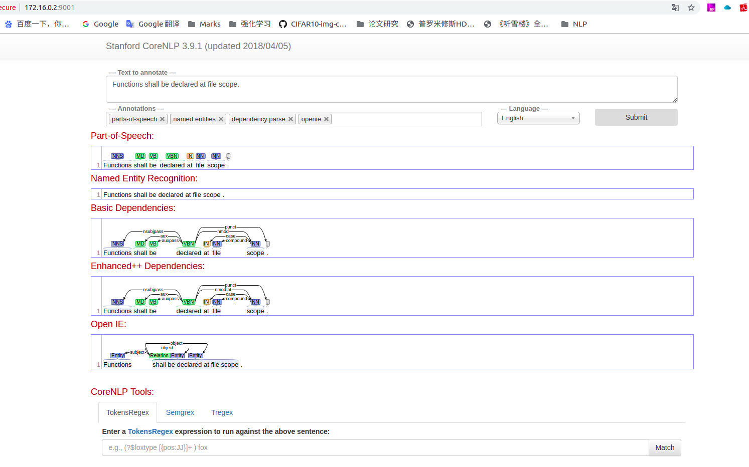749x467 pixels.
Task: Follow the TokensRegex documentation link
Action: pyautogui.click(x=151, y=431)
